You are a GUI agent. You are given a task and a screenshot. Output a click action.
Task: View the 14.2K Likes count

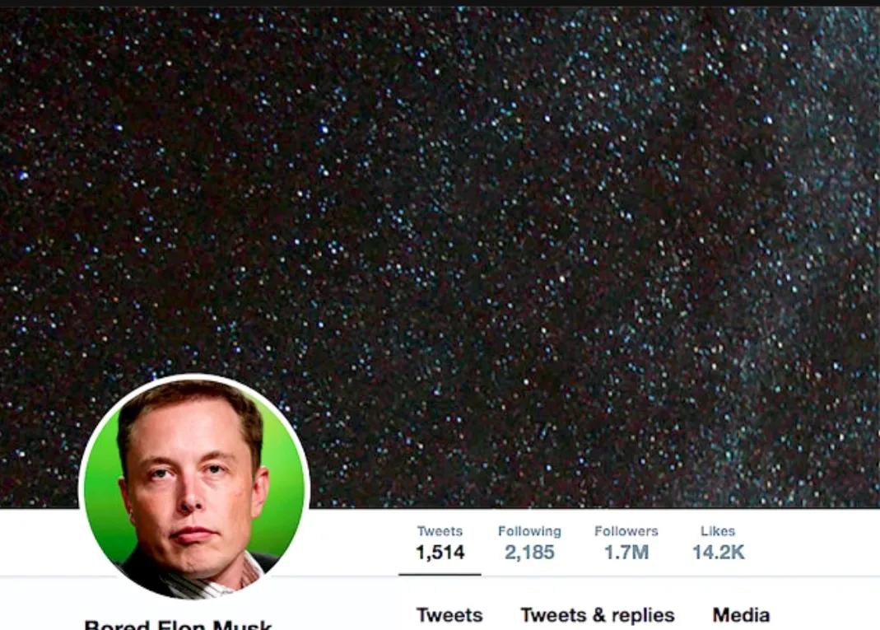719,553
